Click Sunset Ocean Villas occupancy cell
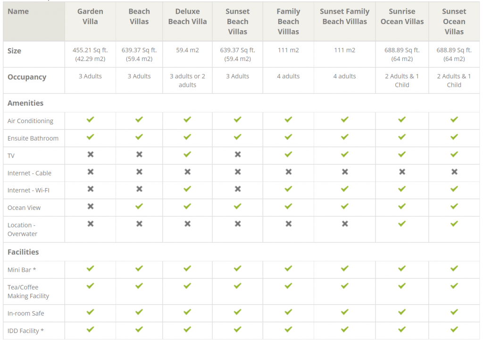Screen dimensions: 483x342 (454, 80)
